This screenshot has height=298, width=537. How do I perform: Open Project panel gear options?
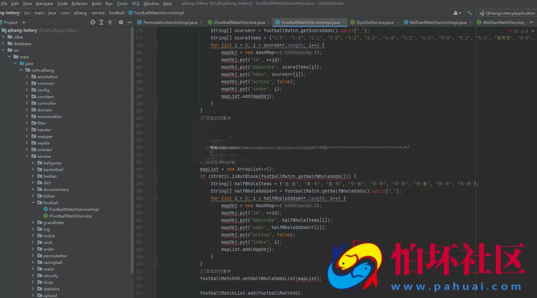121,22
